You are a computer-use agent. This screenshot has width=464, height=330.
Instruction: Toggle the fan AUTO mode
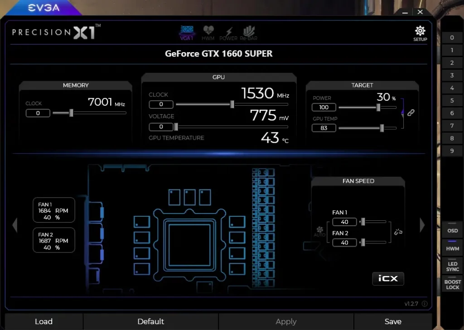coord(319,232)
